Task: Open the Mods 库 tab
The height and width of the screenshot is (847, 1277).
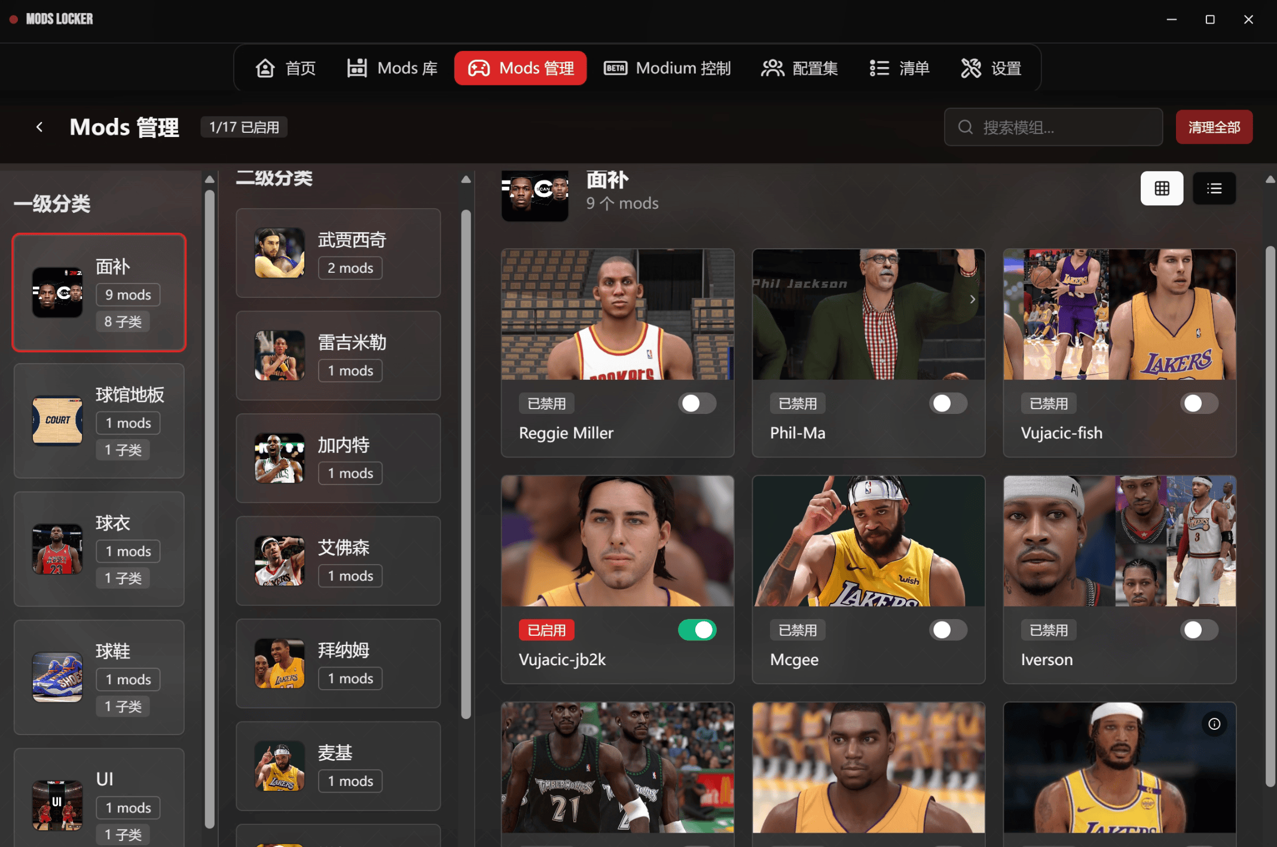Action: coord(392,68)
